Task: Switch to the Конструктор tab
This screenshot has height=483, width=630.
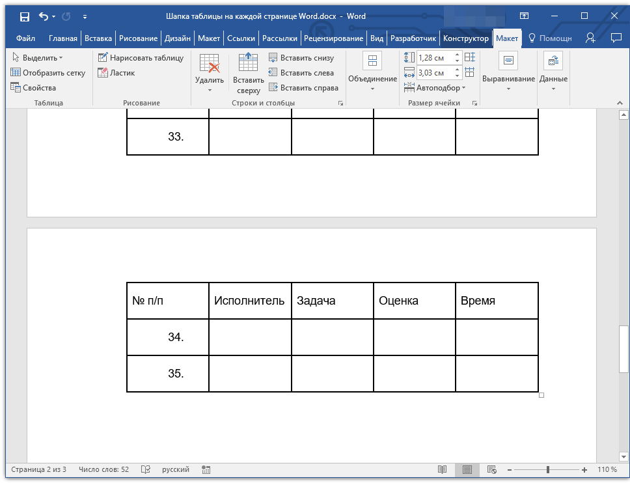Action: click(466, 38)
